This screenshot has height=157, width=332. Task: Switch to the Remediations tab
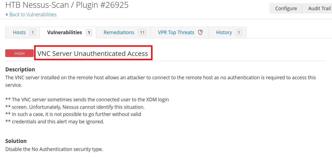coord(119,33)
